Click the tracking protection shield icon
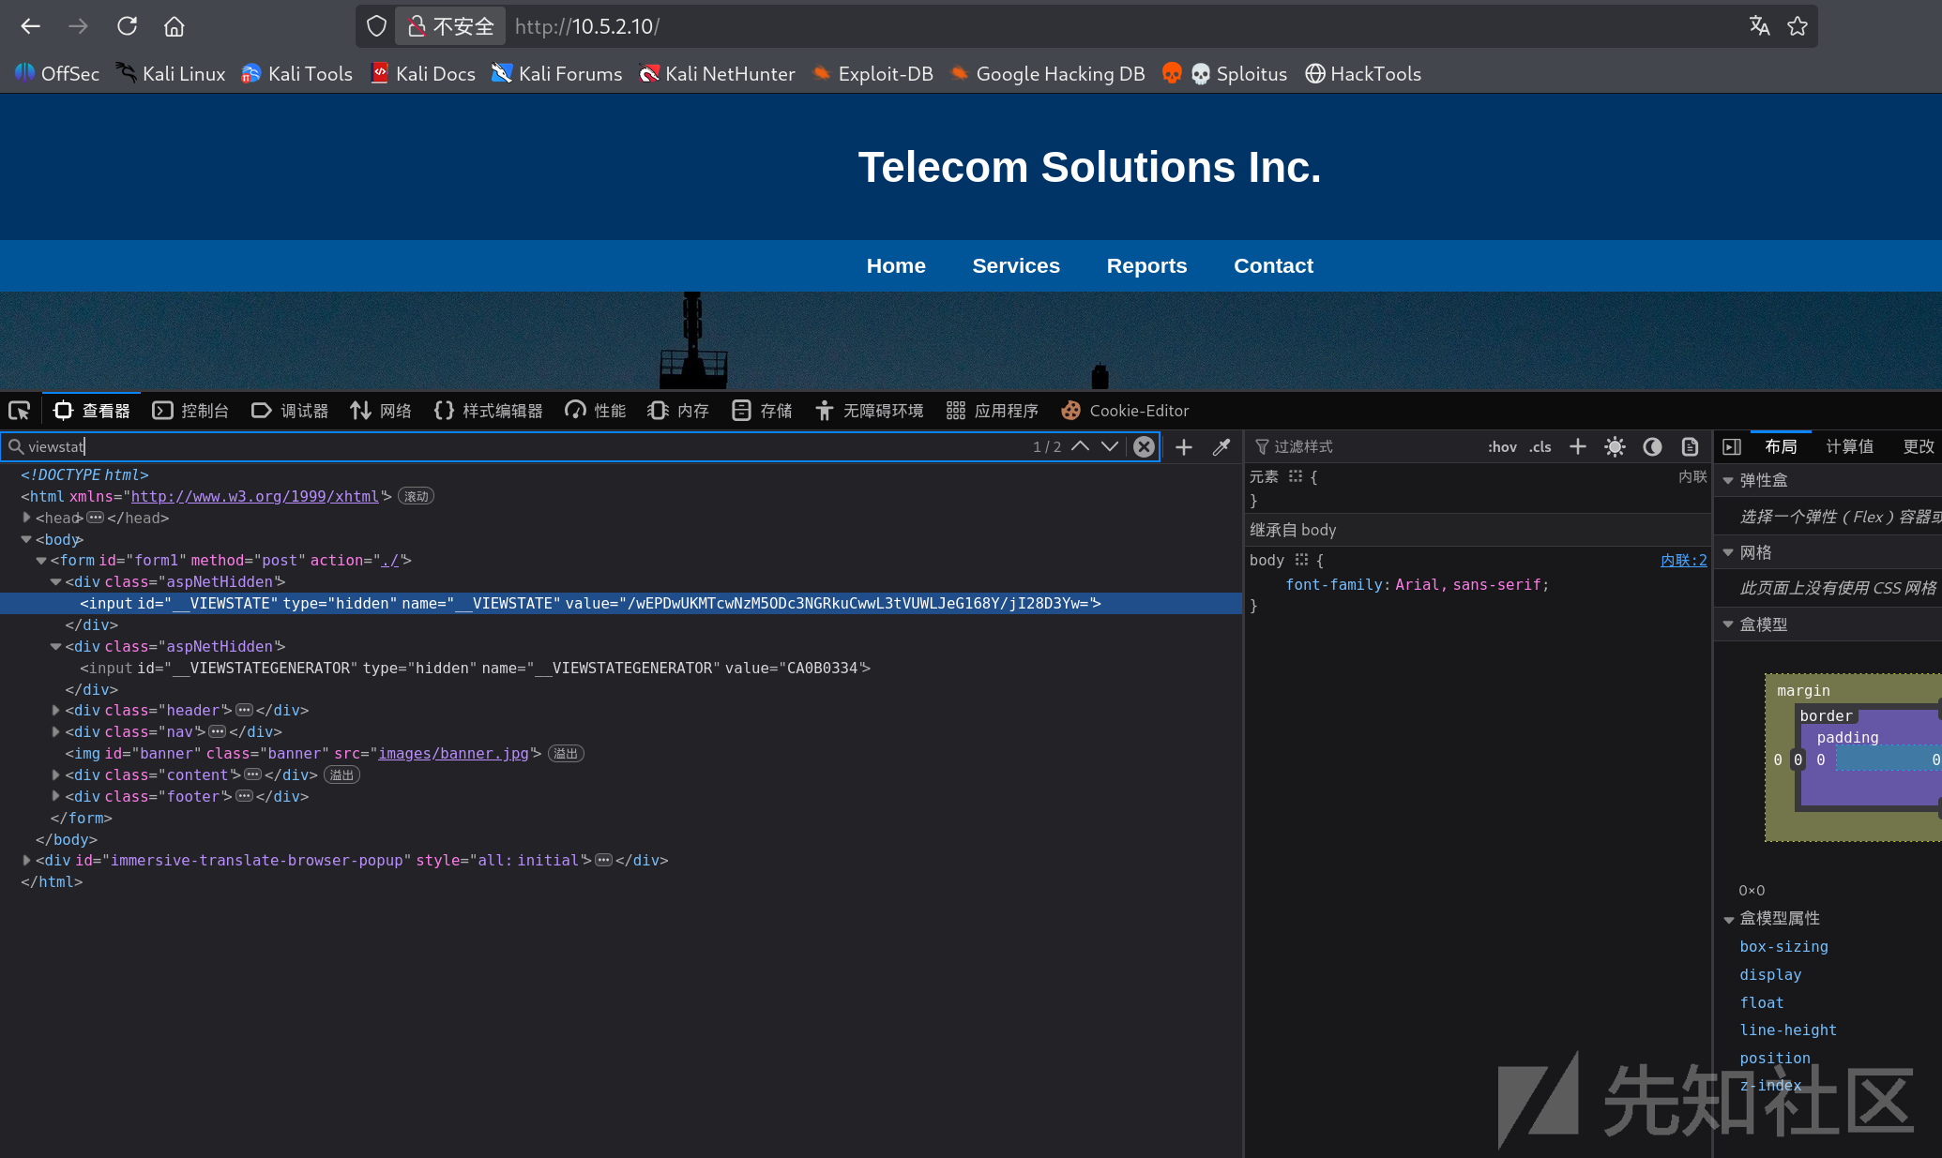The image size is (1942, 1158). pos(376,26)
